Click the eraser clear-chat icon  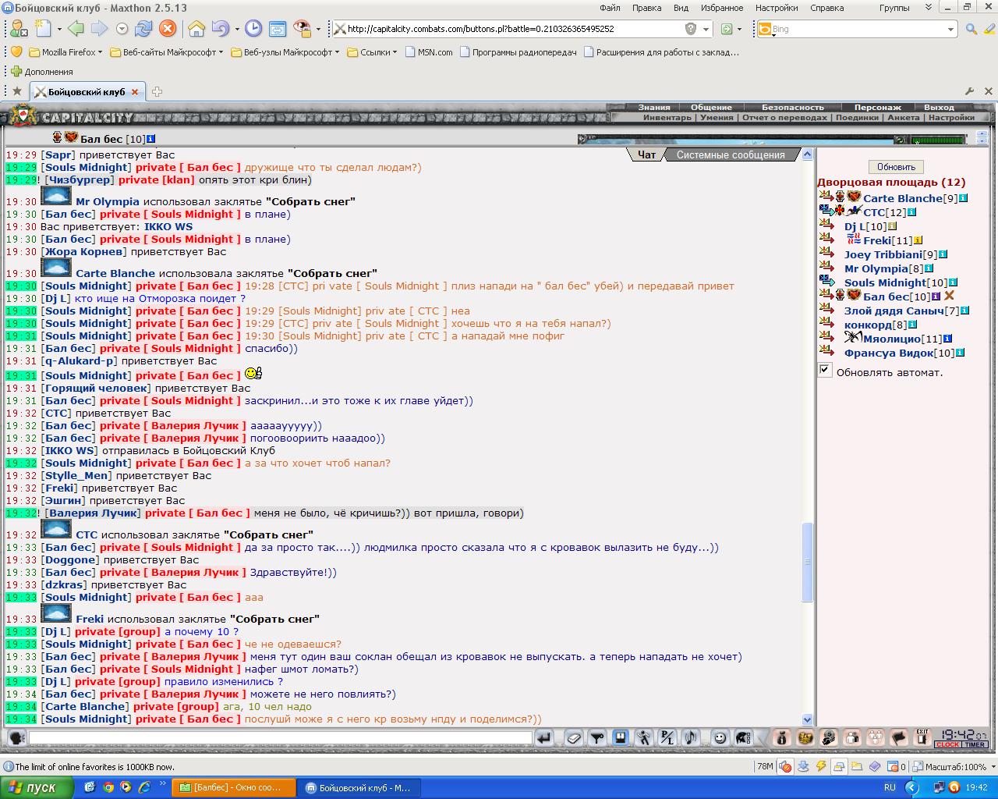click(574, 737)
